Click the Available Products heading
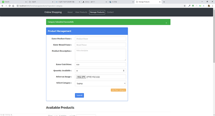The image size is (215, 116). coord(60,108)
